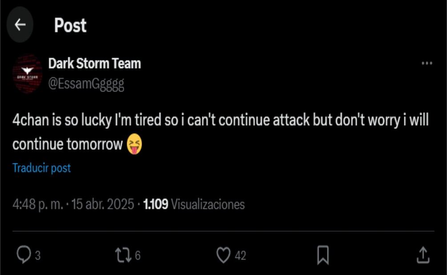447x275 pixels.
Task: Click the 15 abr. 2025 date
Action: (102, 204)
